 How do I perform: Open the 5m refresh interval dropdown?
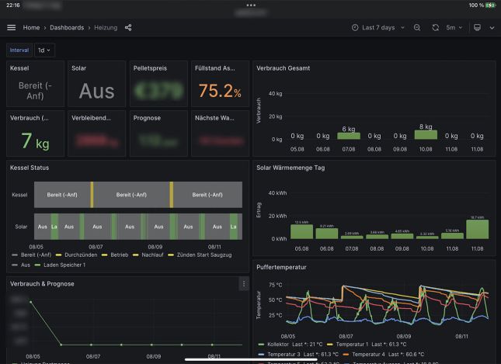point(454,28)
